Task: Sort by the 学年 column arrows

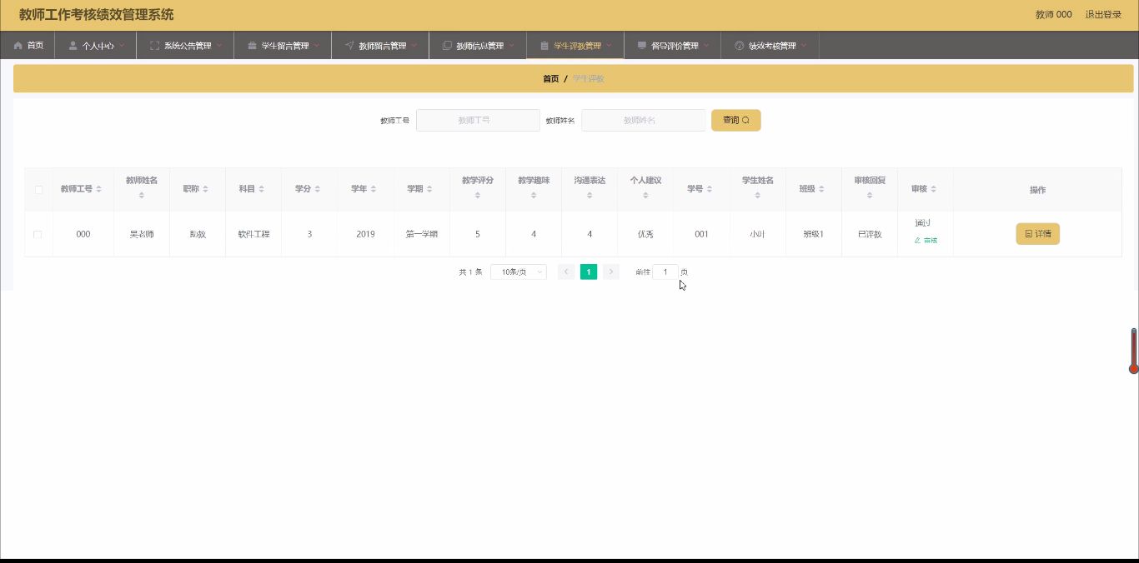Action: point(374,190)
